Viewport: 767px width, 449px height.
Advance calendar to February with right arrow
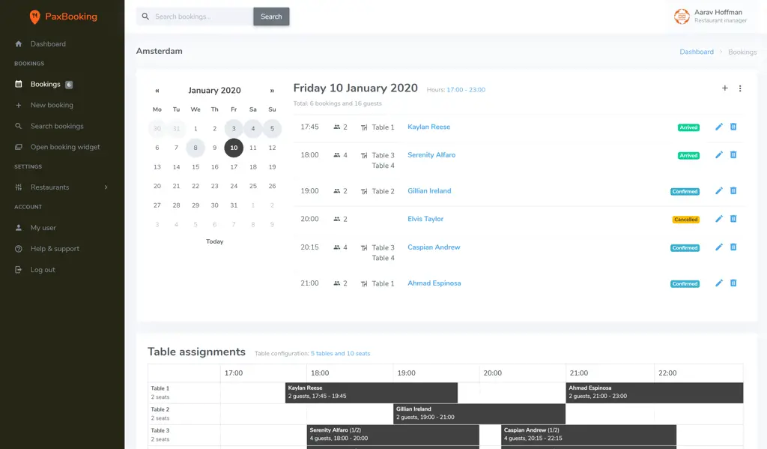tap(272, 90)
